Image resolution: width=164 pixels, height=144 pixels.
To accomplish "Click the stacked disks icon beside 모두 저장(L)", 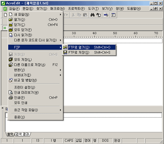I will point(11,60).
